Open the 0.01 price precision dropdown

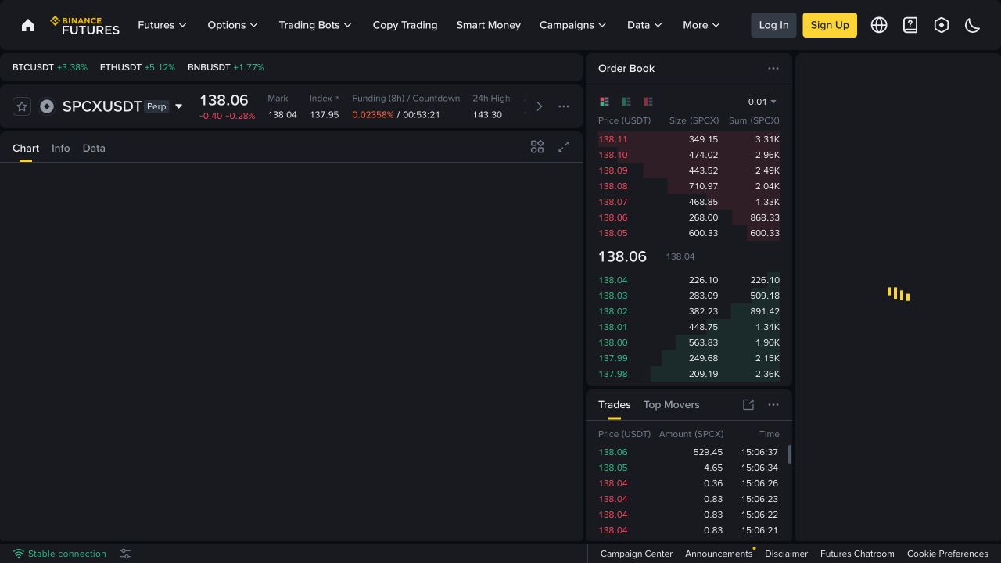tap(762, 102)
